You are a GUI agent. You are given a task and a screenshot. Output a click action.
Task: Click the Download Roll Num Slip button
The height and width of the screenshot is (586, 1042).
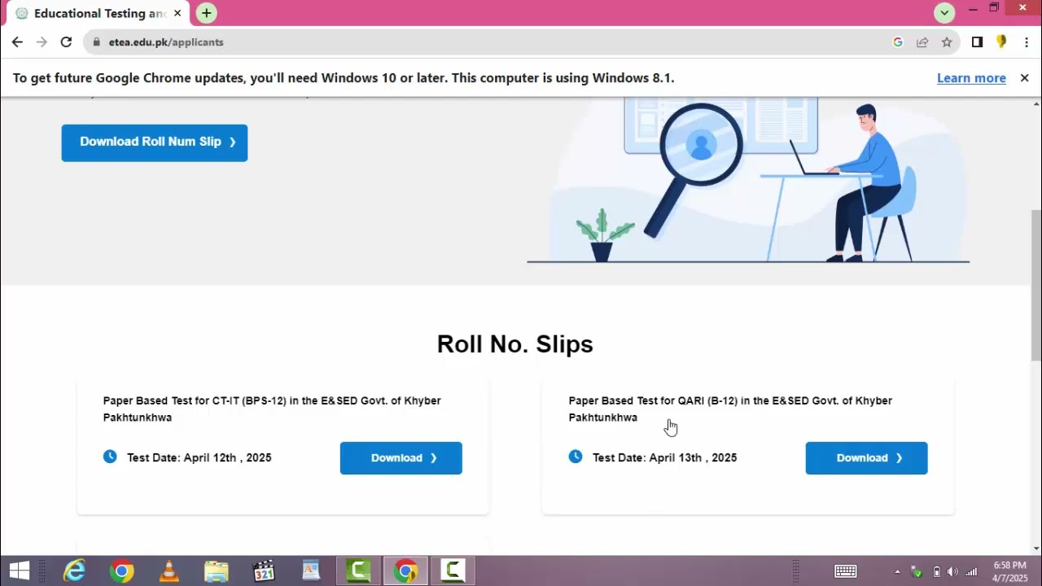pos(155,142)
